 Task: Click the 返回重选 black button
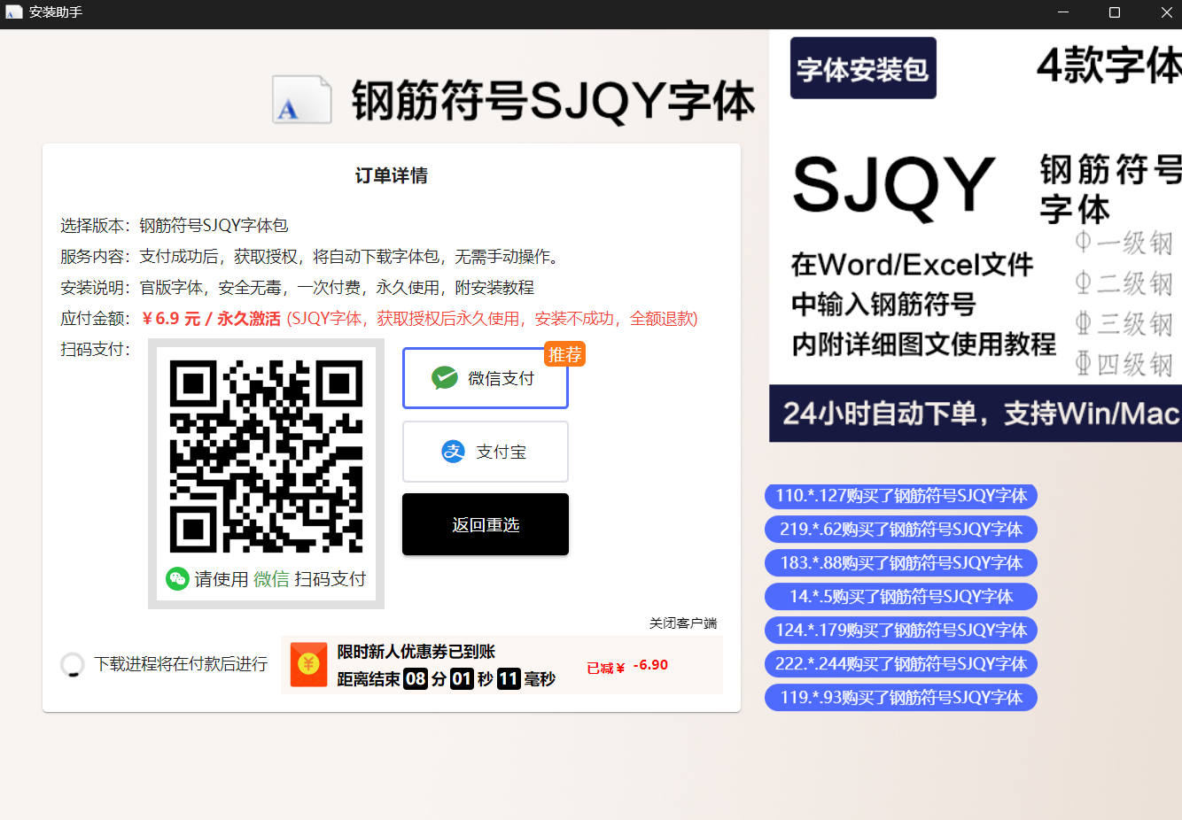[486, 524]
